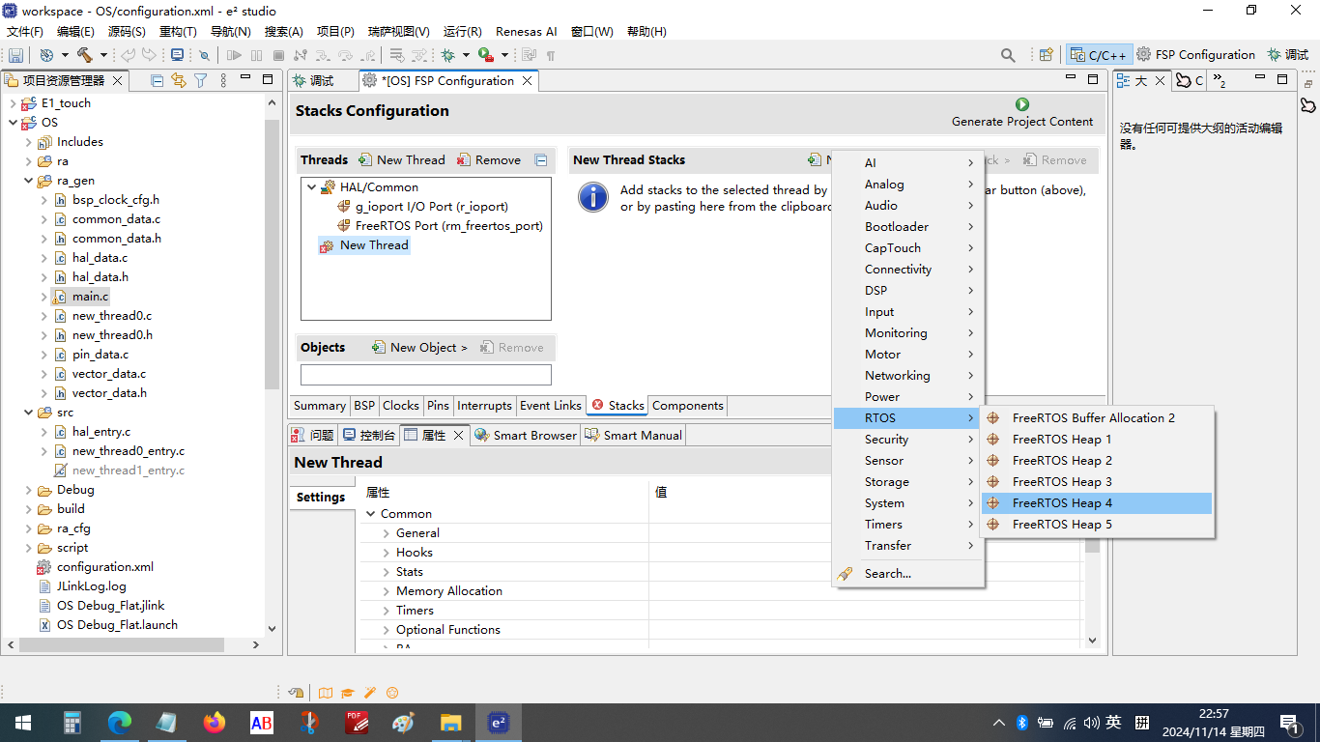Click the New Thread button in Threads panel
Viewport: 1320px width, 742px height.
click(401, 160)
